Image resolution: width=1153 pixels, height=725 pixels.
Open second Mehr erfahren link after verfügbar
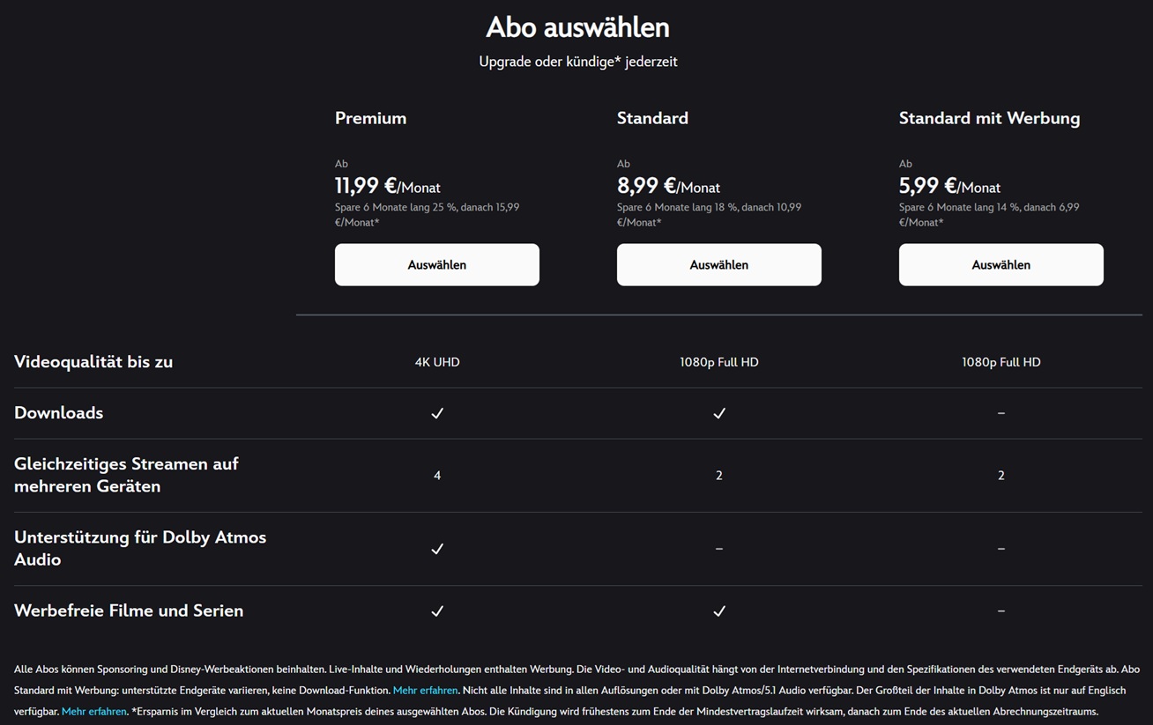tap(93, 712)
